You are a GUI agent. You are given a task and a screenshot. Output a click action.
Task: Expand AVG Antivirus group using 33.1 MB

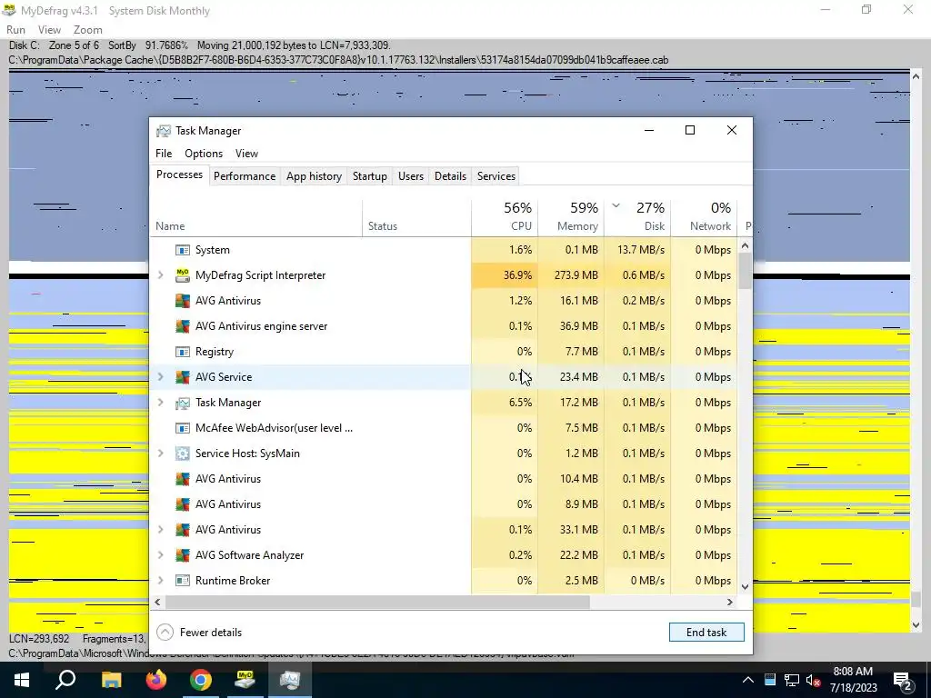(160, 530)
